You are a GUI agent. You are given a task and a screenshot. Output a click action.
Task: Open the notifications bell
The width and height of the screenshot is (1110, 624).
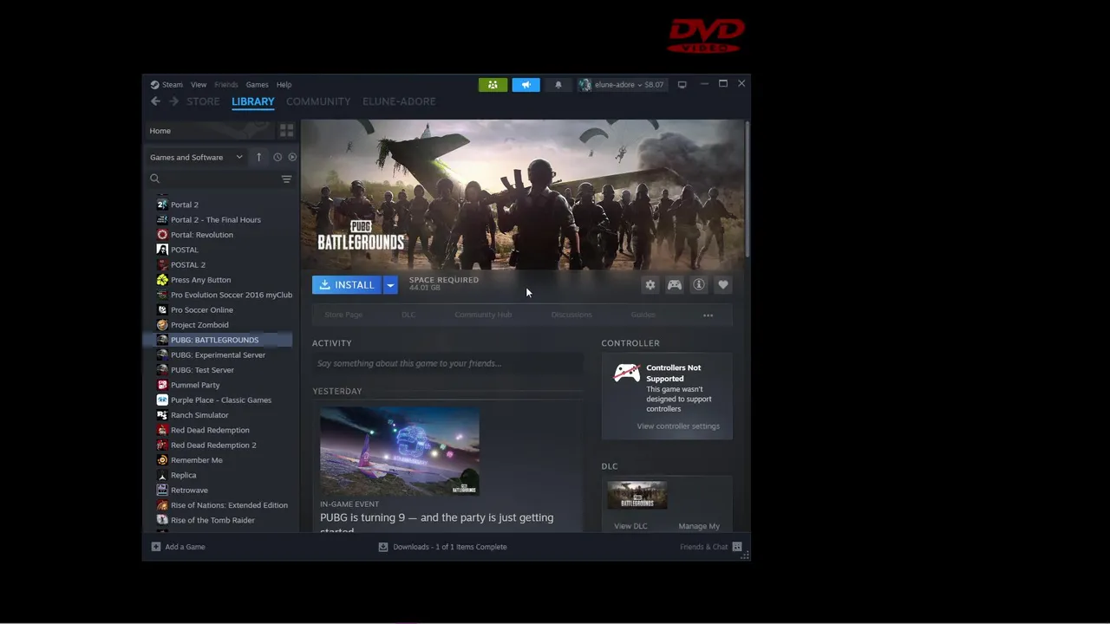(558, 85)
